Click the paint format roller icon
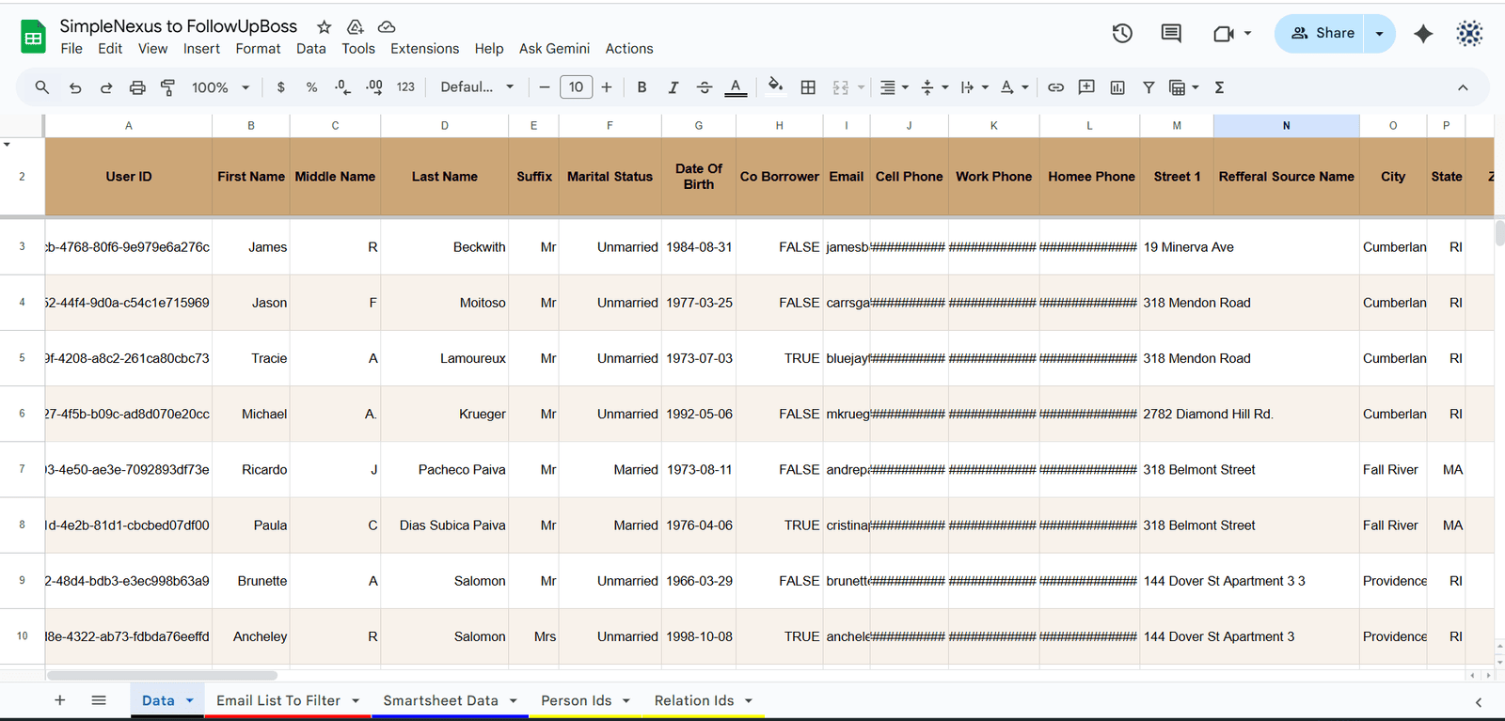 168,87
